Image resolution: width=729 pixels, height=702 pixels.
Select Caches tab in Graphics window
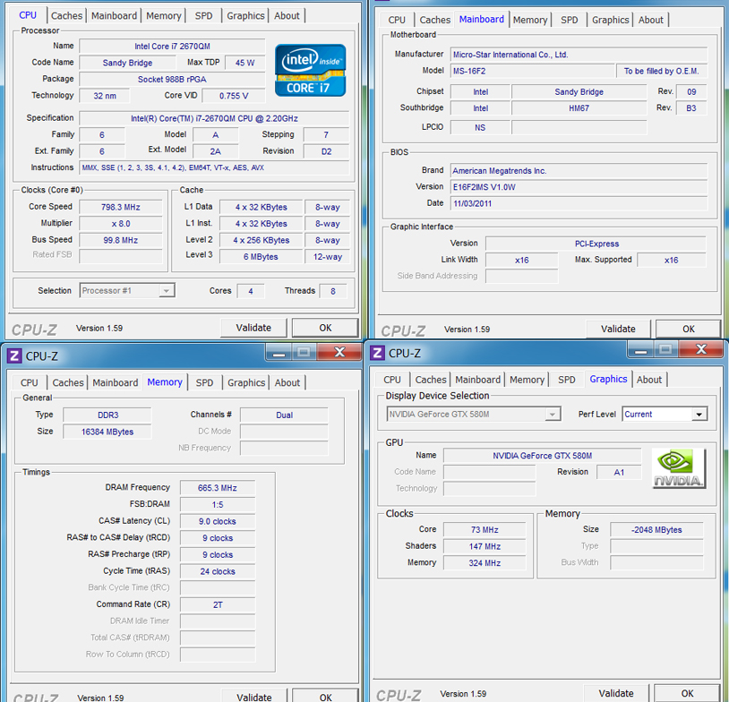[431, 380]
